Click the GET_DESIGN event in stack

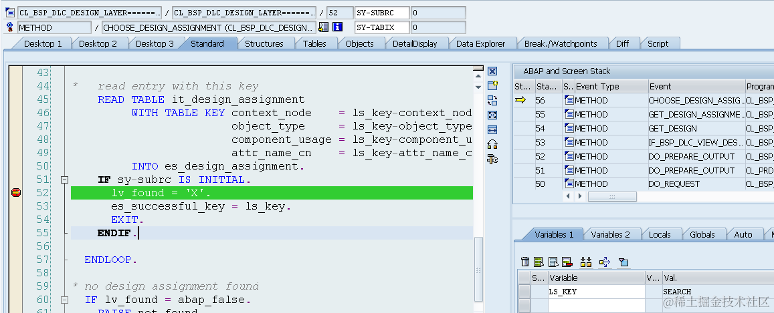click(x=673, y=128)
